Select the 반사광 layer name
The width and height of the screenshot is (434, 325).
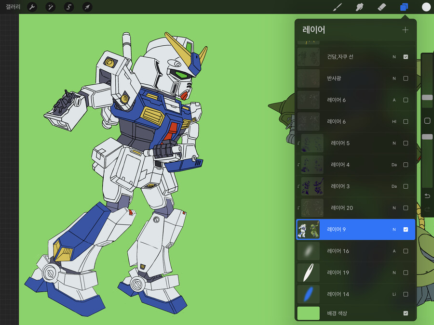(334, 78)
